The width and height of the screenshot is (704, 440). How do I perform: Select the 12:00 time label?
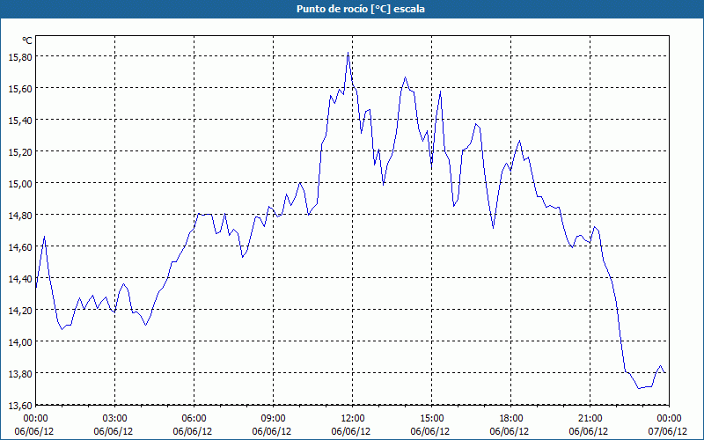353,419
